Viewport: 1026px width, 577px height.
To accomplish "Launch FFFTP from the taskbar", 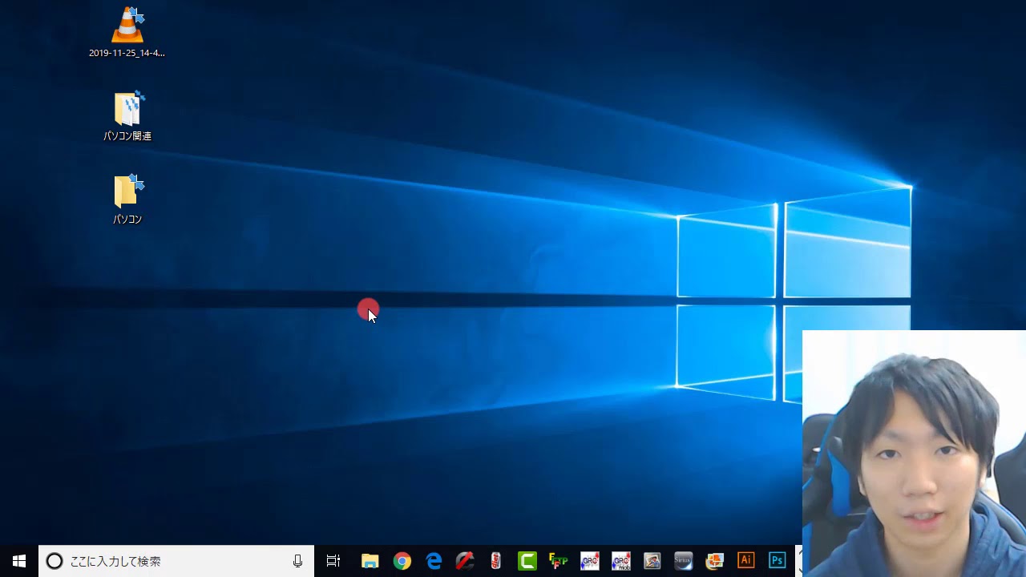I will tap(559, 561).
